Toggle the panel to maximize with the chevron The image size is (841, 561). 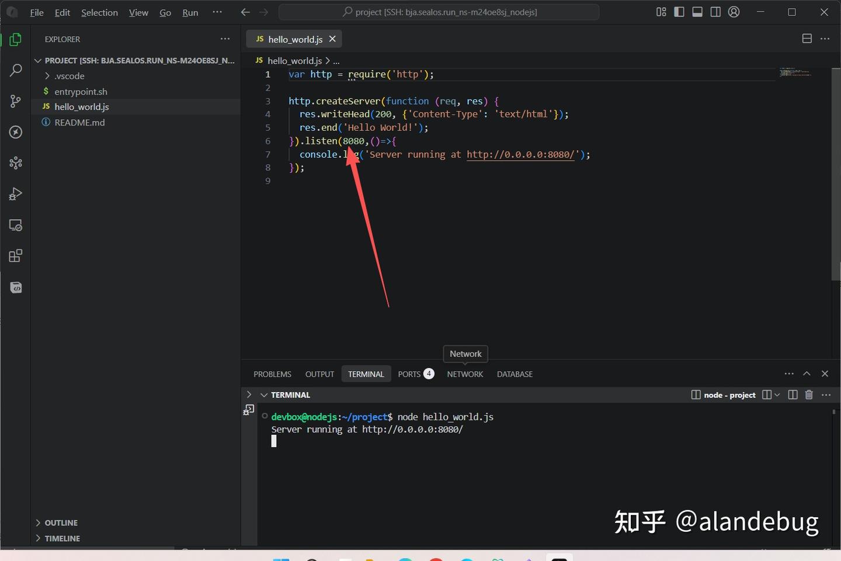click(807, 373)
